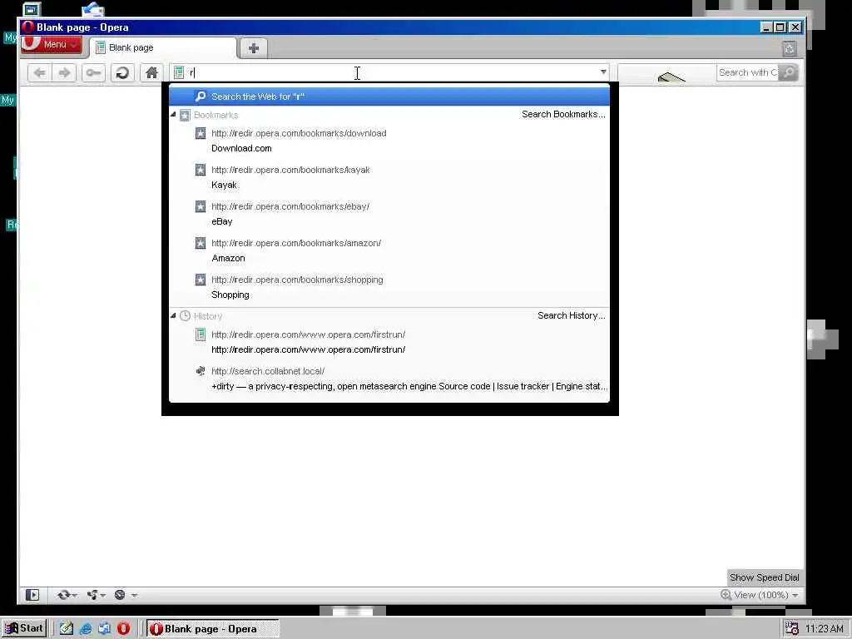Click the Bookmarks section header star icon

tap(185, 115)
